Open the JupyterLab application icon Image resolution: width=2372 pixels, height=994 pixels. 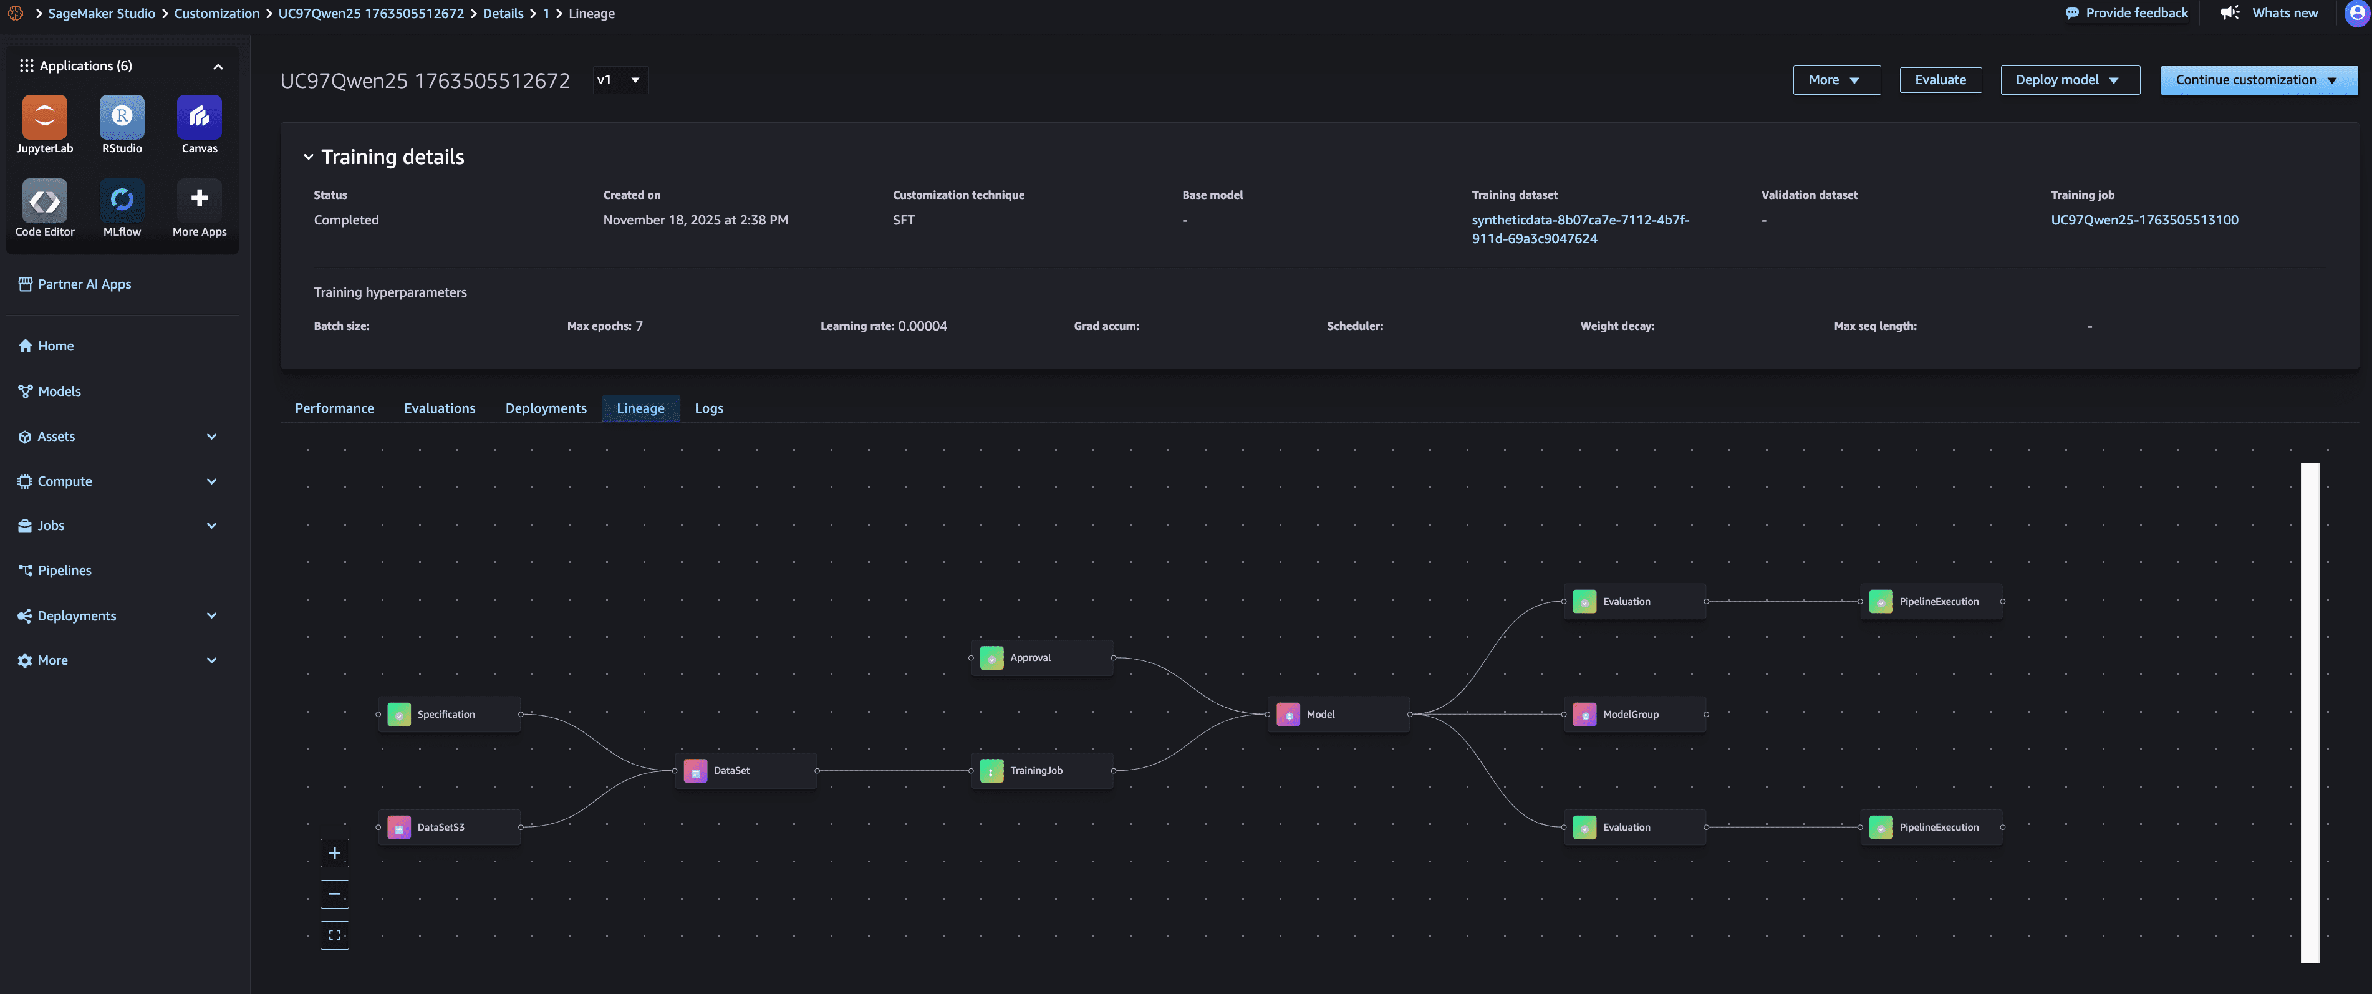point(44,118)
